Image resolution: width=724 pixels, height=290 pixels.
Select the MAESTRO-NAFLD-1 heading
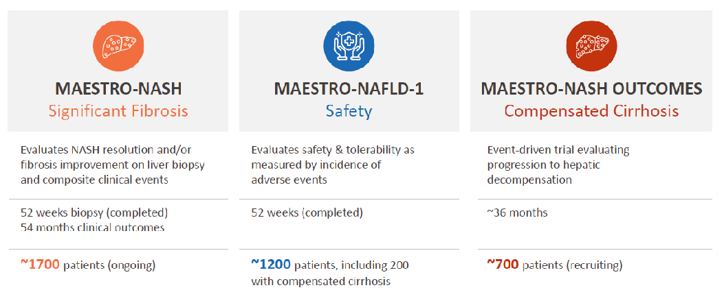(349, 89)
